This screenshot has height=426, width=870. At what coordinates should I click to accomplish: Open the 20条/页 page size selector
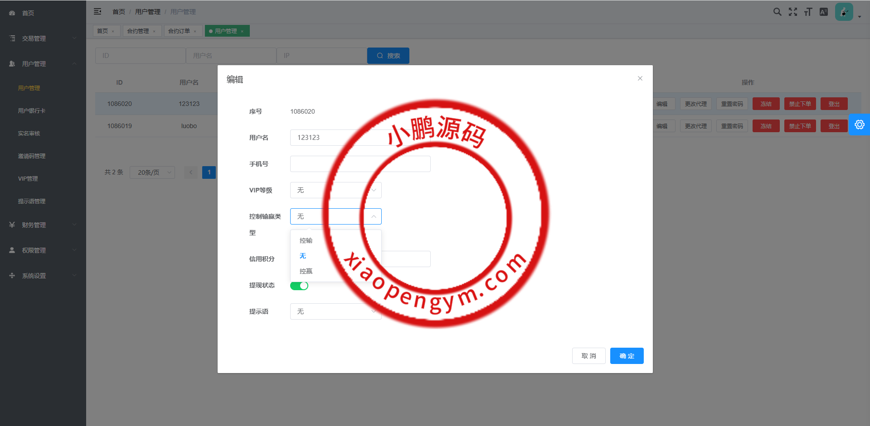coord(152,172)
